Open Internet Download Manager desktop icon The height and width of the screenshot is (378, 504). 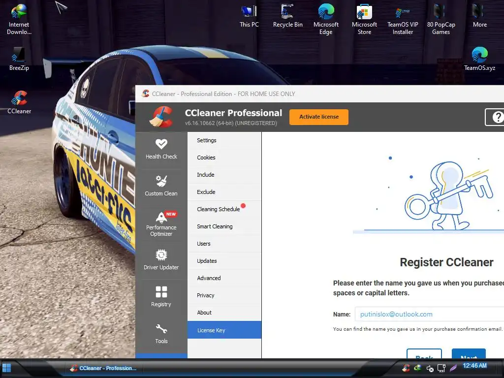[x=19, y=19]
